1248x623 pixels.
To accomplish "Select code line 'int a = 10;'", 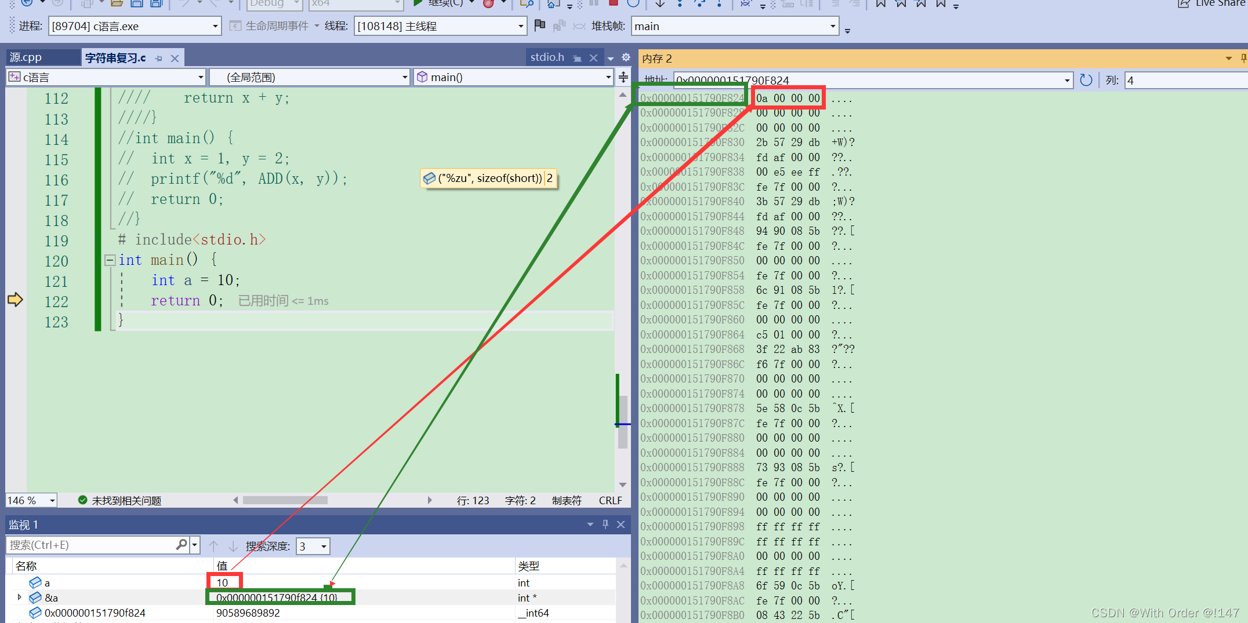I will click(195, 280).
